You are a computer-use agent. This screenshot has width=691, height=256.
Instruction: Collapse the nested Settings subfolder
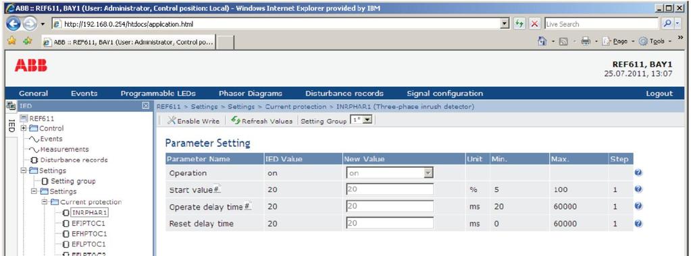[x=34, y=192]
